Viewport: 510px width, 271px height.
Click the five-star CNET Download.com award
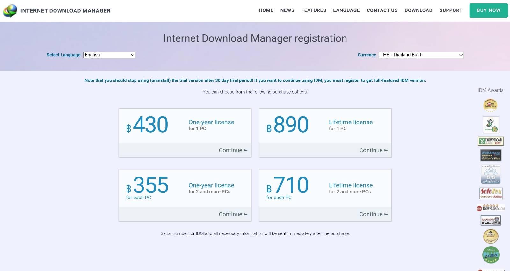[x=491, y=207]
